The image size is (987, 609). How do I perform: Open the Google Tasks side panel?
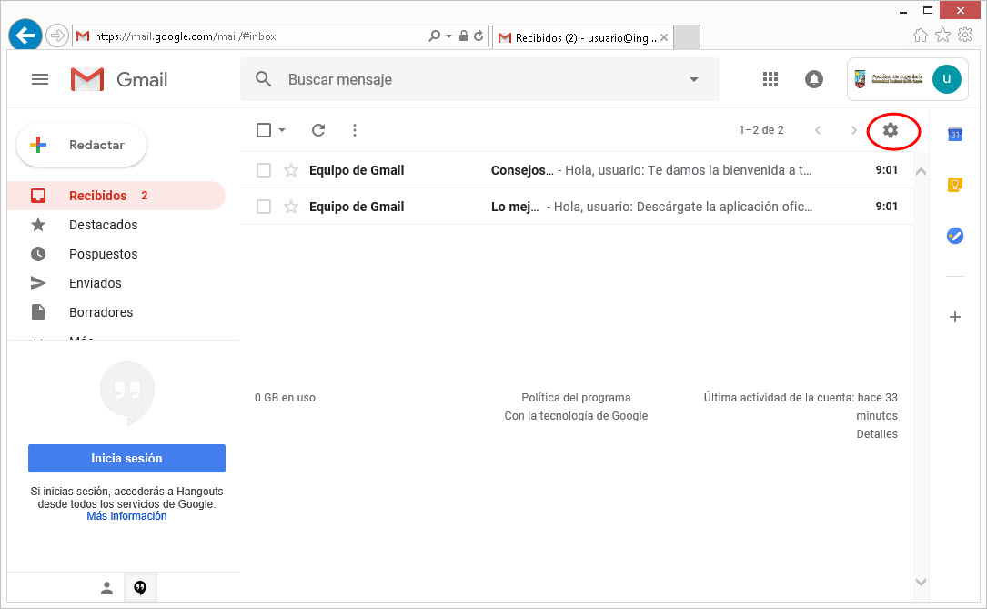pos(955,236)
